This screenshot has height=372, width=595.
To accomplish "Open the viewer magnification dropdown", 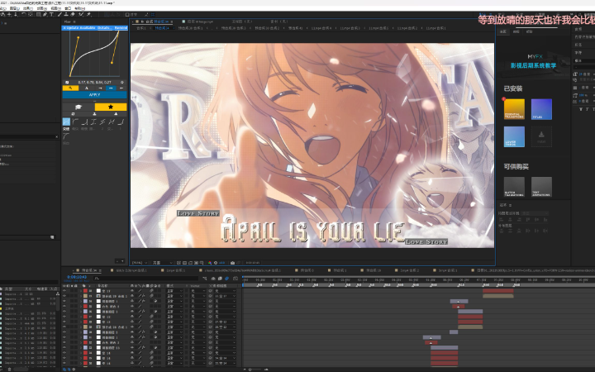I will pyautogui.click(x=139, y=263).
